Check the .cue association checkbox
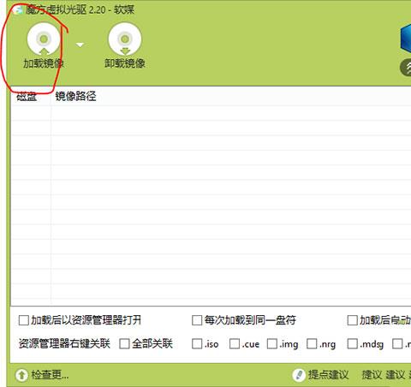Screen dimensions: 411x387 point(235,343)
